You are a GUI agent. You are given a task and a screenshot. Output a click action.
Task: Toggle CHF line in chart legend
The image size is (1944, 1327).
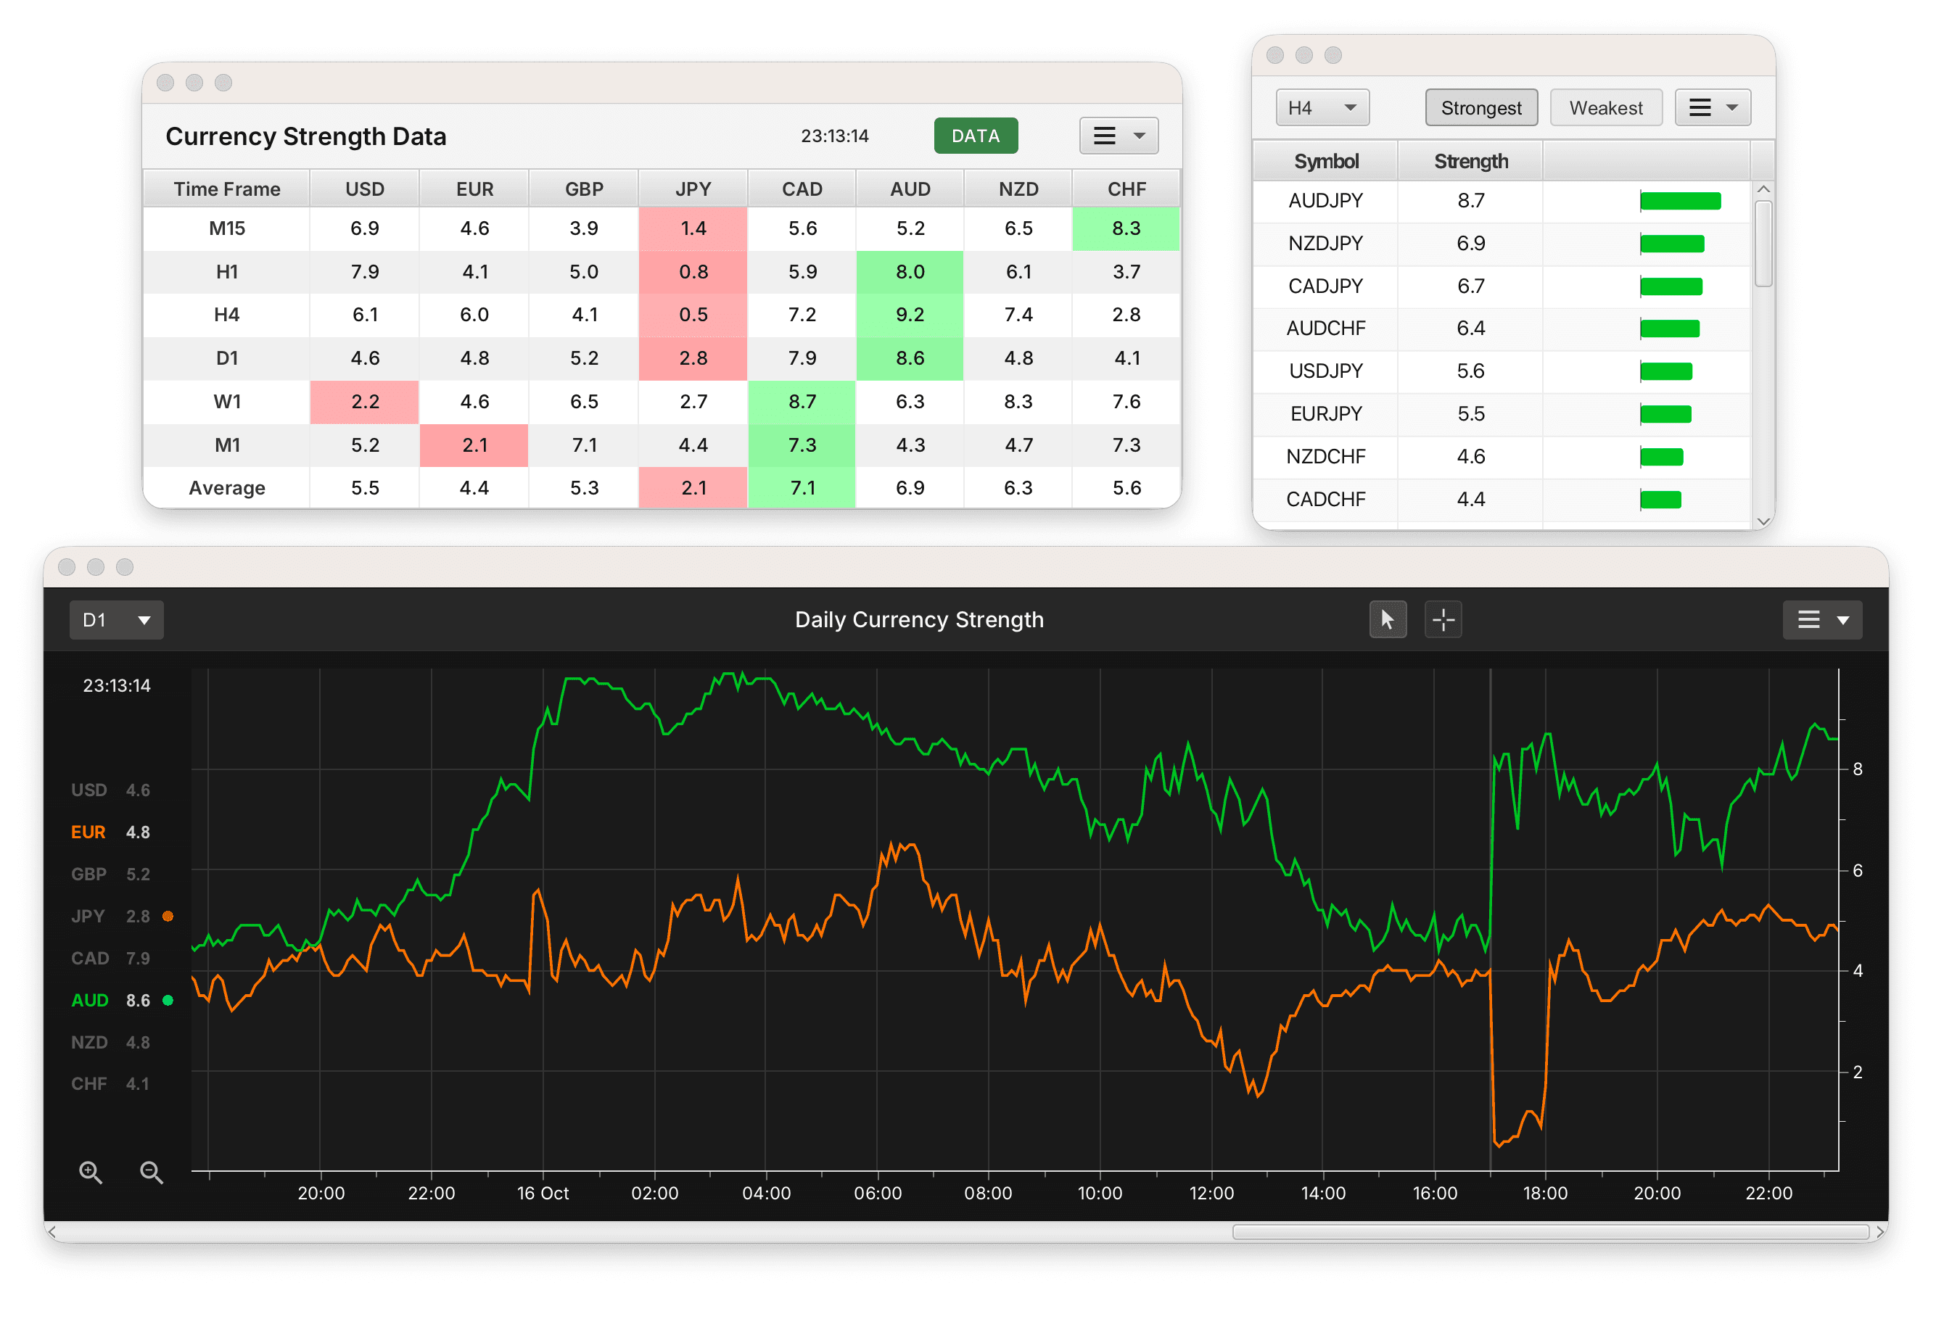110,1083
